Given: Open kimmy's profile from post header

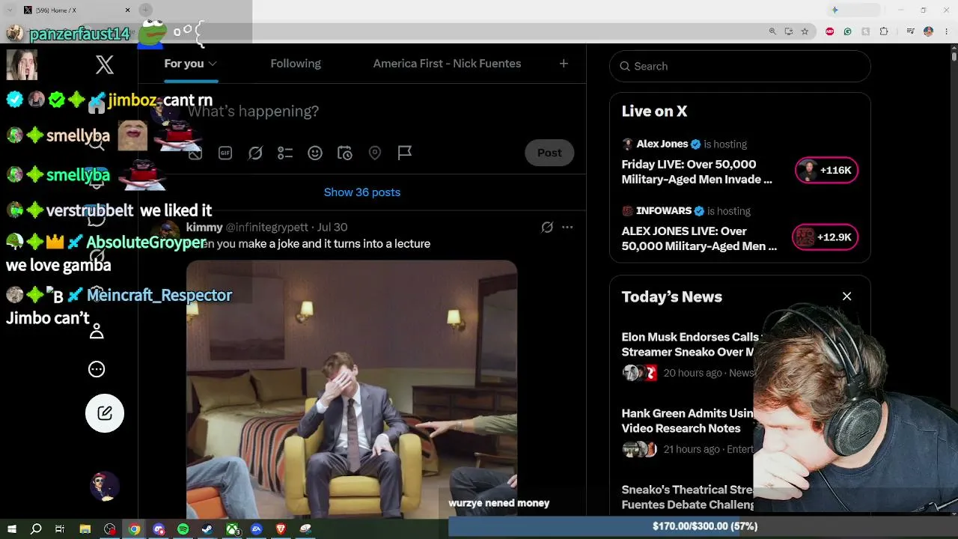Looking at the screenshot, I should [x=204, y=227].
